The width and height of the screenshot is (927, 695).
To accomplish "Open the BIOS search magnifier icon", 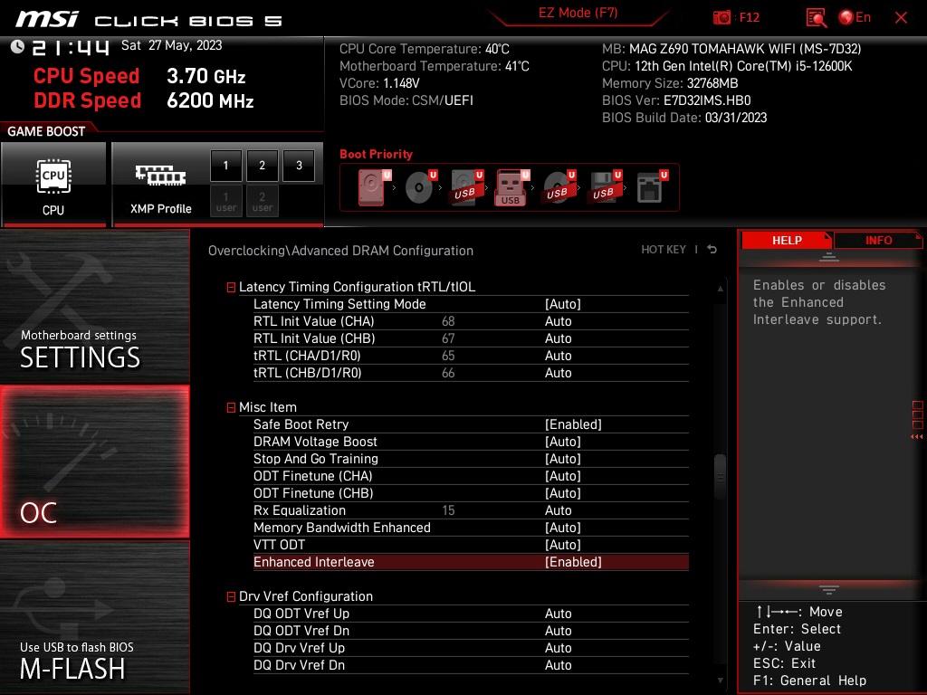I will pyautogui.click(x=816, y=18).
